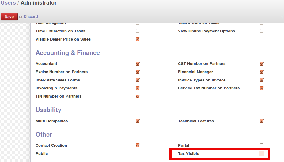Viewport: 284px width, 162px height.
Task: Go to Users breadcrumb link
Action: pyautogui.click(x=8, y=3)
